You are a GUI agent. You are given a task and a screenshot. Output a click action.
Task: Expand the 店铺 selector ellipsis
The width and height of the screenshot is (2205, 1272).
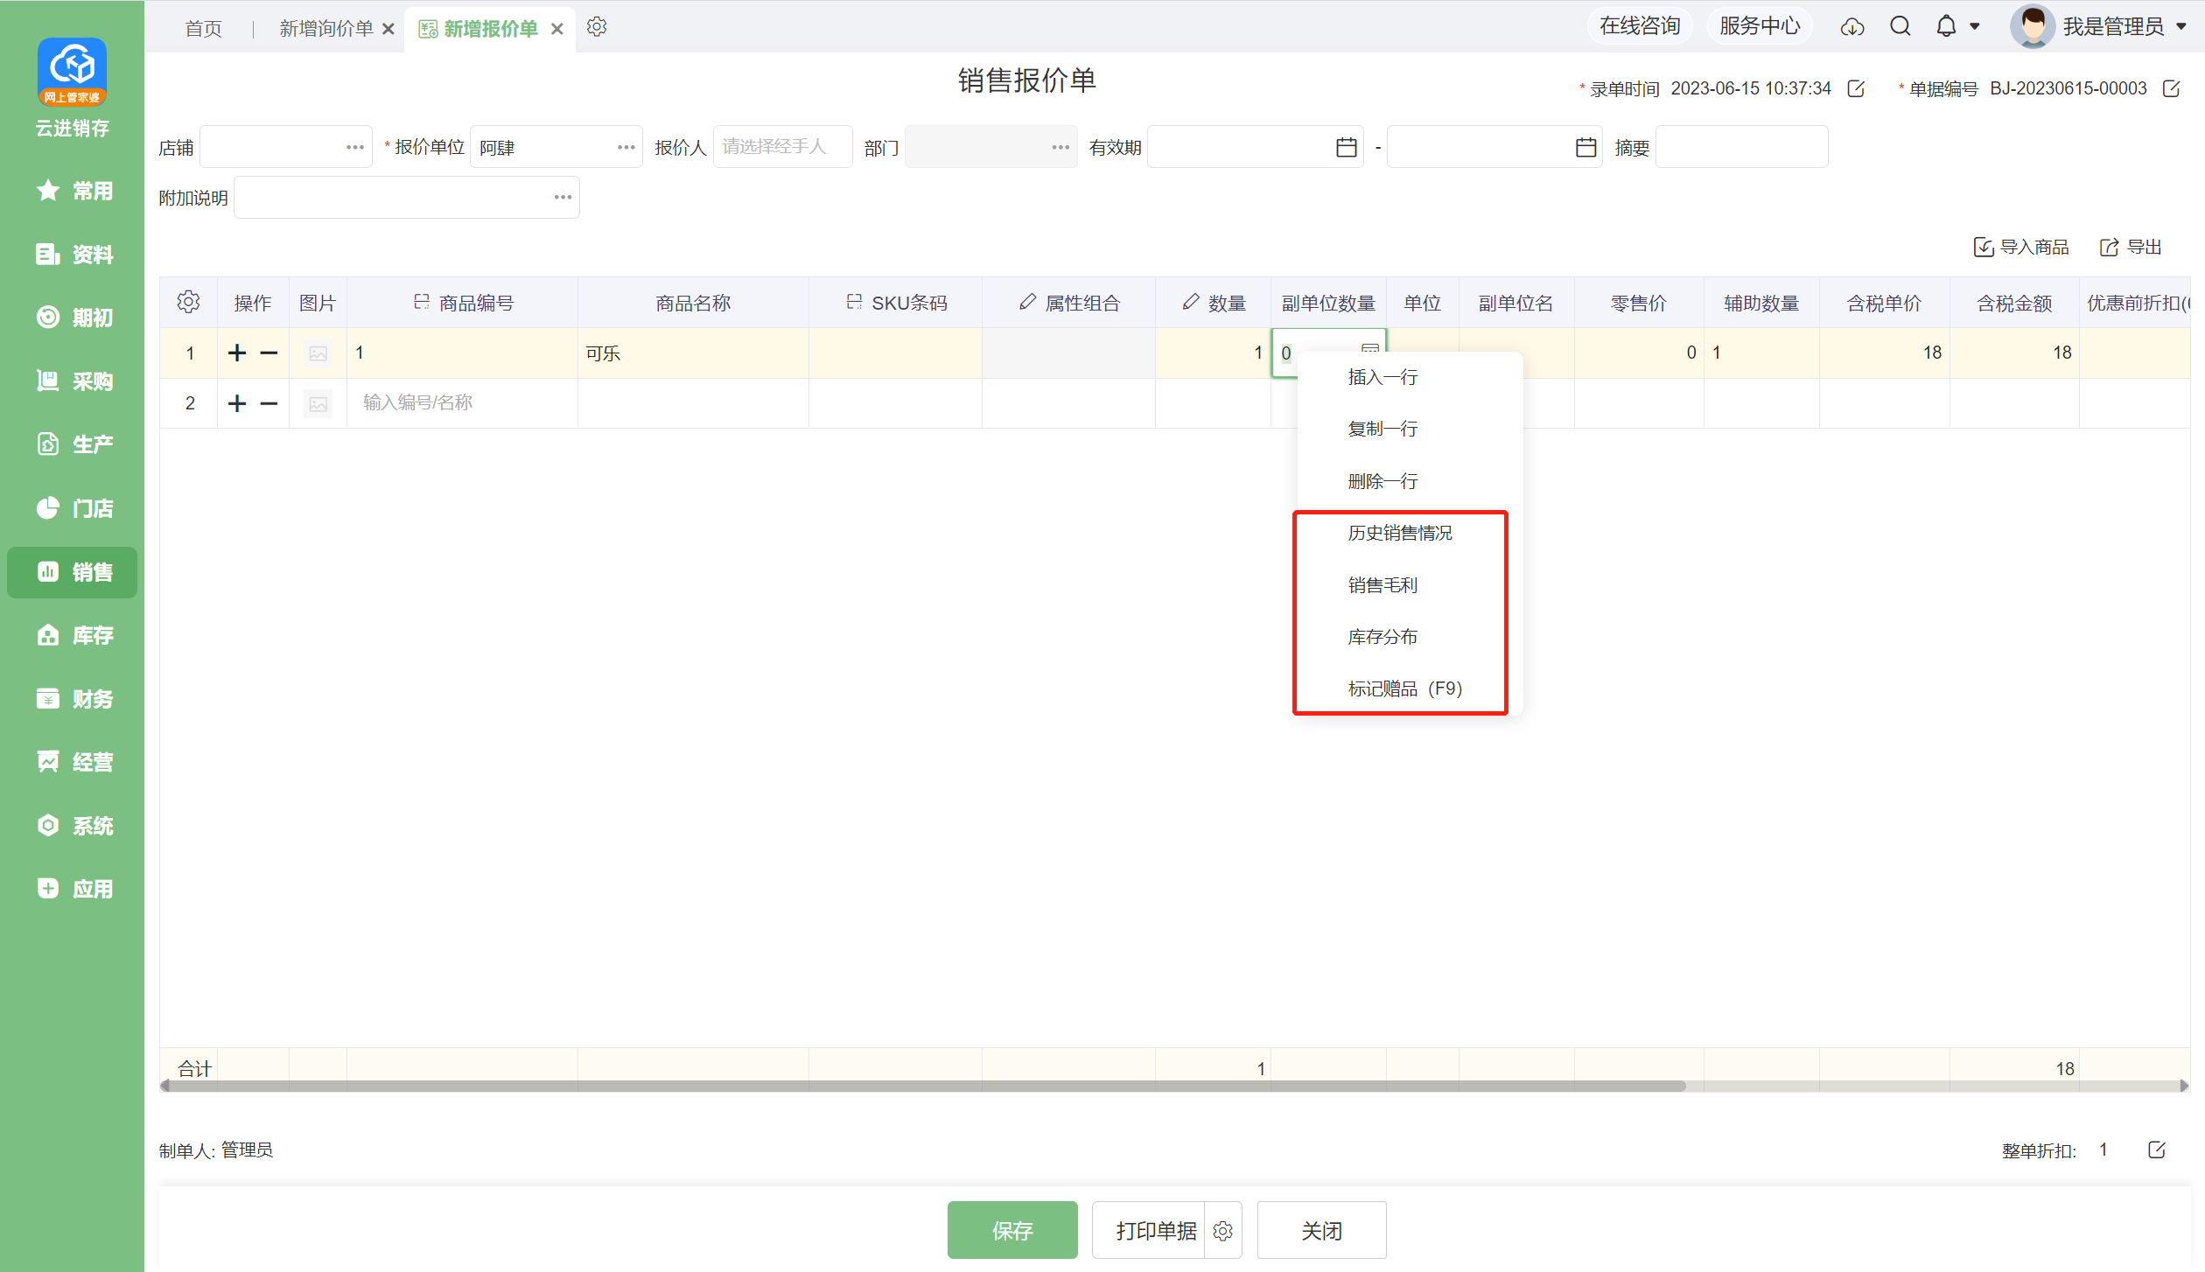pyautogui.click(x=354, y=147)
